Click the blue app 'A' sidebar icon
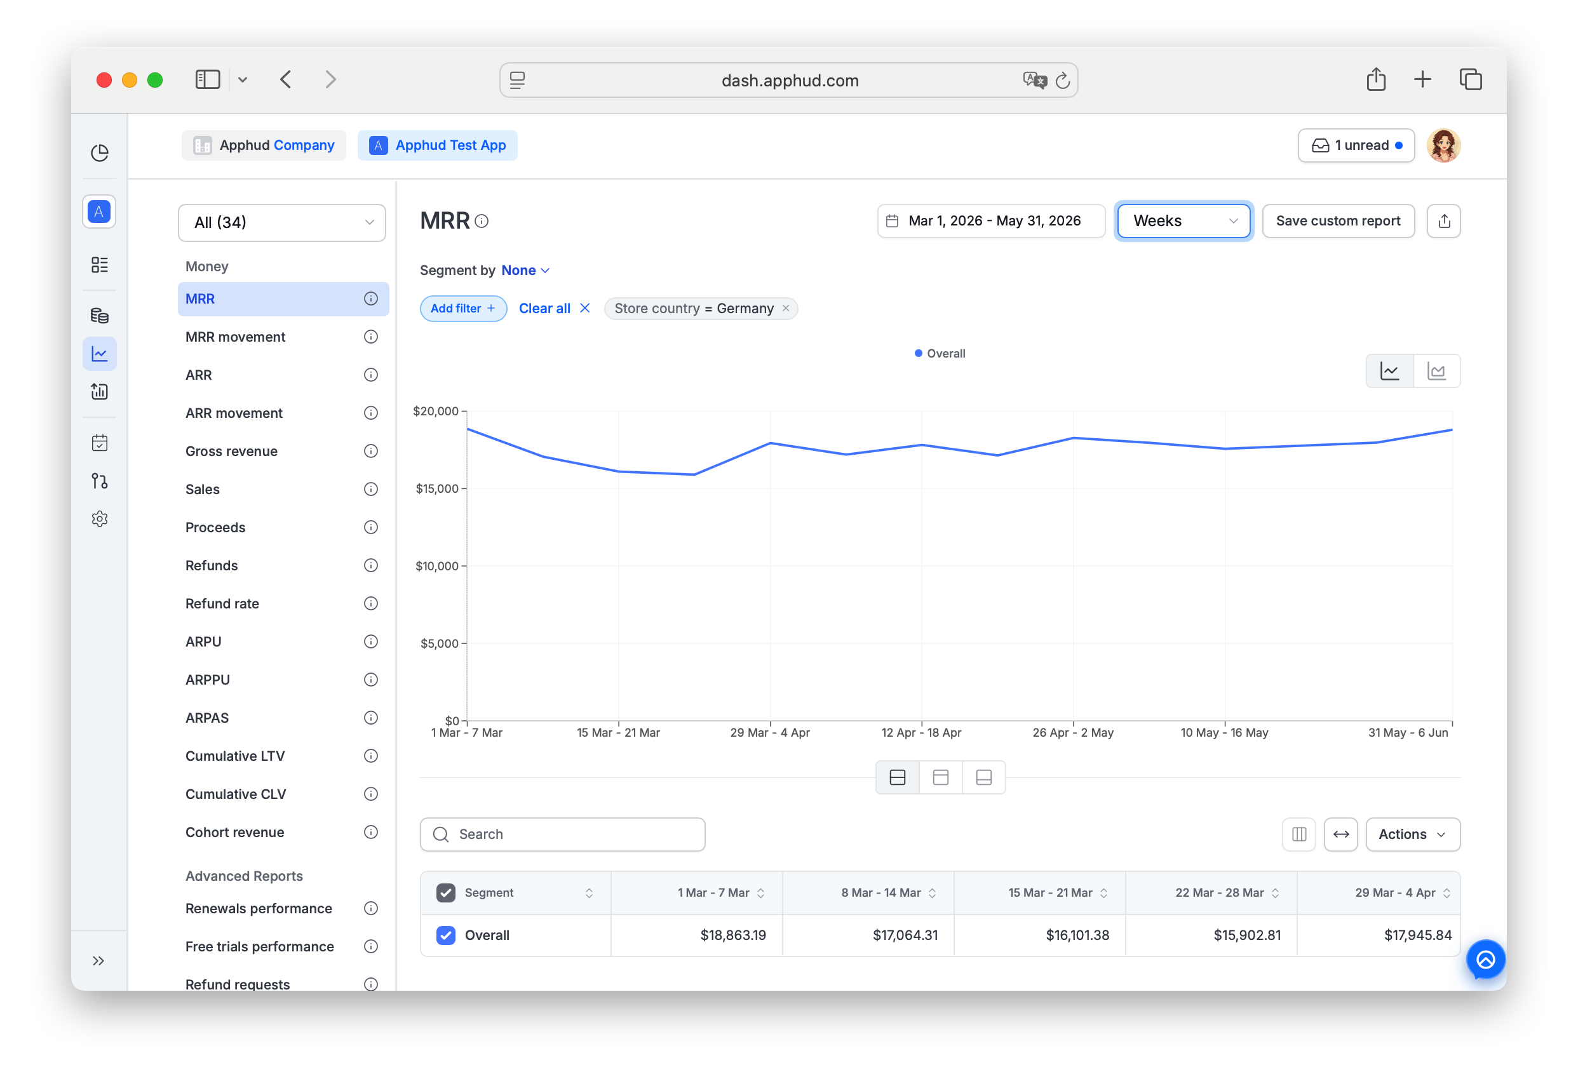 click(x=99, y=211)
